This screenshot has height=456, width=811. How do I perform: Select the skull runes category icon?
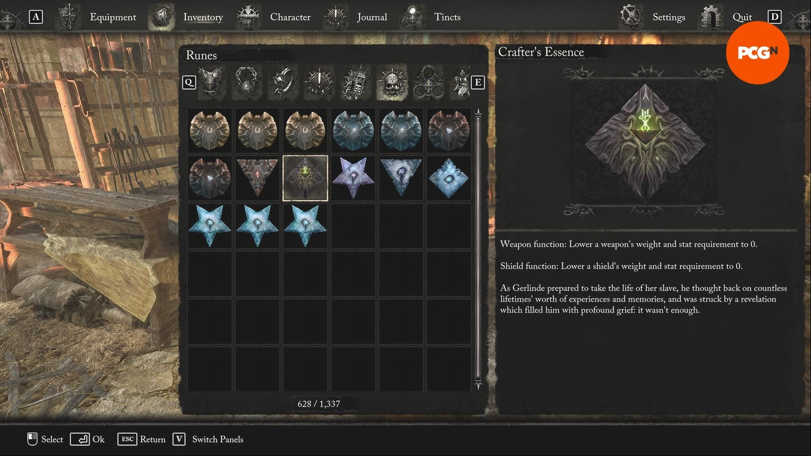[392, 82]
